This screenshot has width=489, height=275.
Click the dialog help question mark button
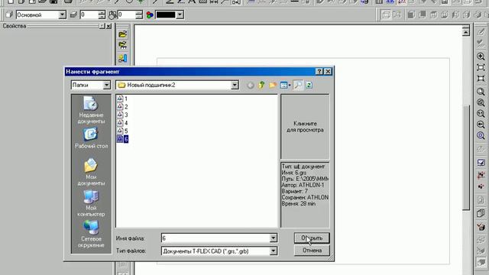pyautogui.click(x=319, y=71)
